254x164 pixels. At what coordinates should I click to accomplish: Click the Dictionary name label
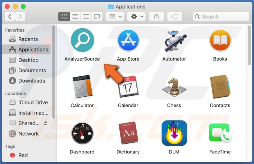(128, 152)
